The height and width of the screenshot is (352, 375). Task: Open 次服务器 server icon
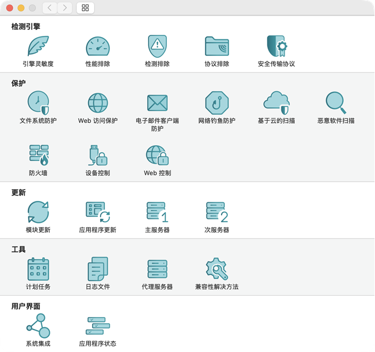point(217,212)
